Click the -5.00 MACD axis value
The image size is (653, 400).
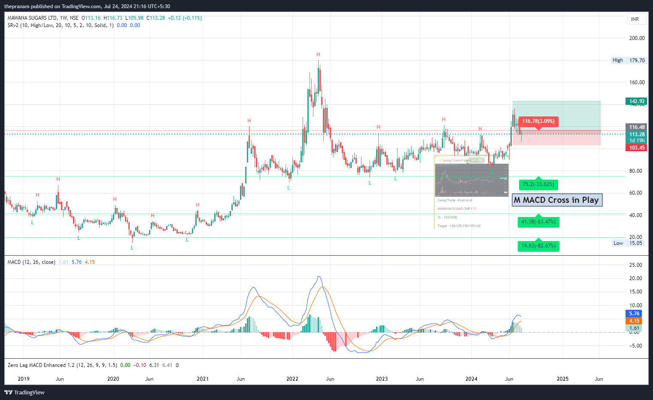(x=636, y=346)
